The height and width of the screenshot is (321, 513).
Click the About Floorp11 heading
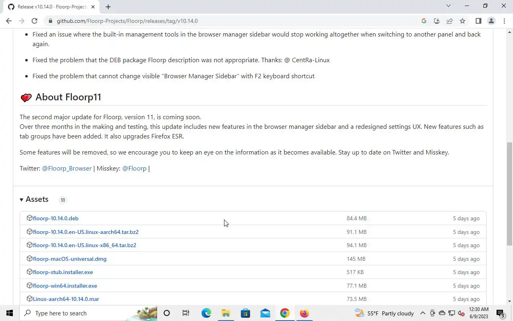point(68,97)
